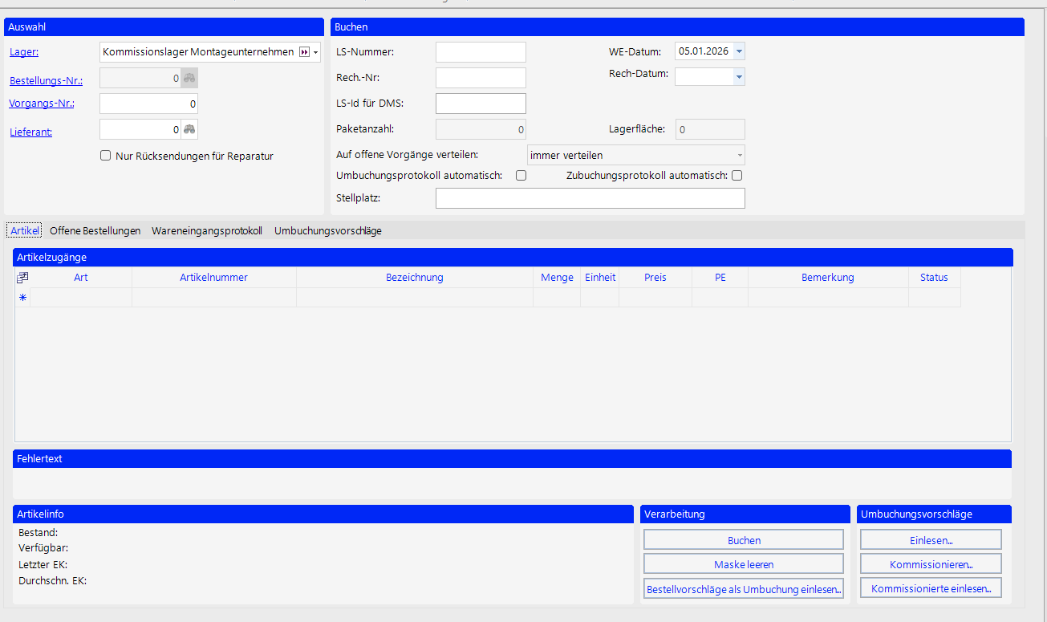This screenshot has width=1047, height=622.
Task: Click the Vorgangs-Nr. link label
Action: (x=41, y=104)
